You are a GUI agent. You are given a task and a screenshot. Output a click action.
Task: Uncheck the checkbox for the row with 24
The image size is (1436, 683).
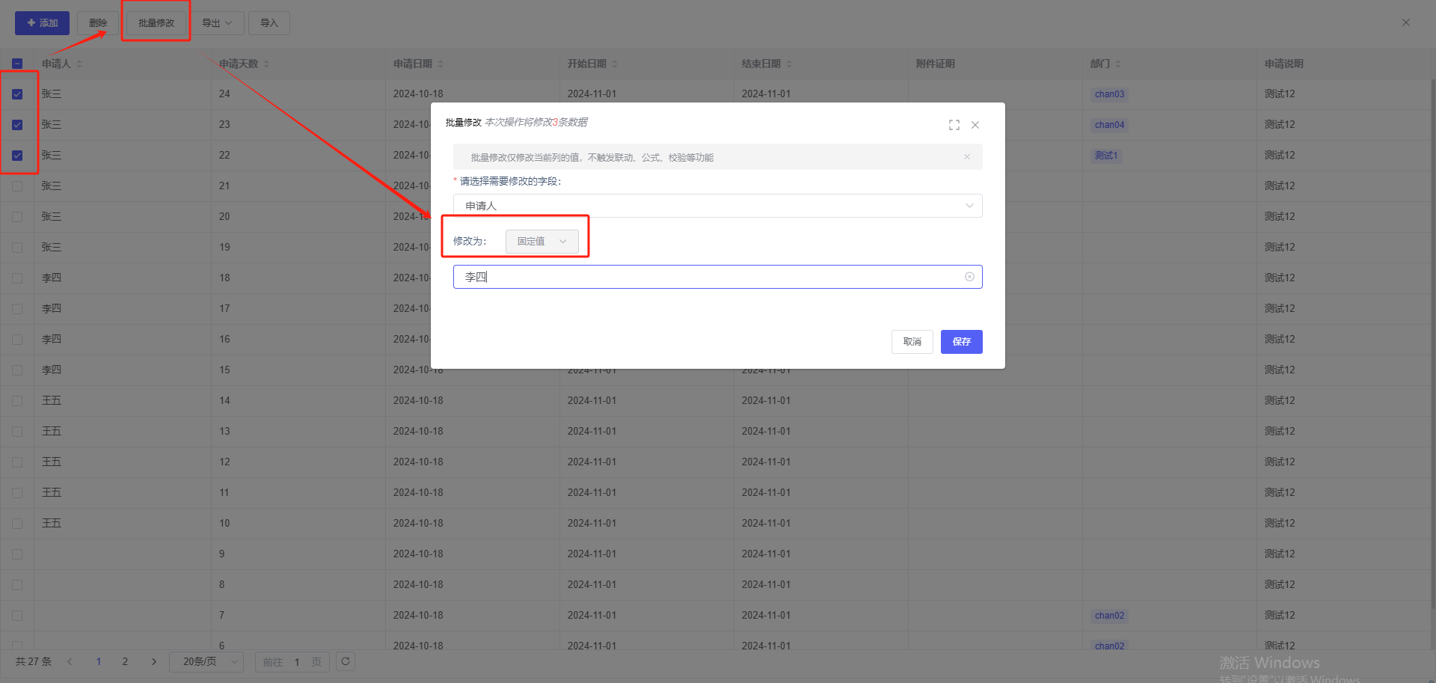click(x=17, y=94)
